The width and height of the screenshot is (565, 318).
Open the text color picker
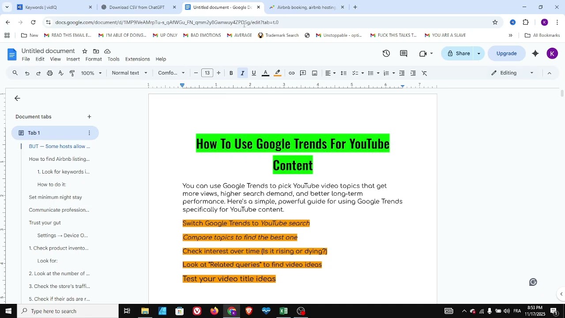pos(265,73)
